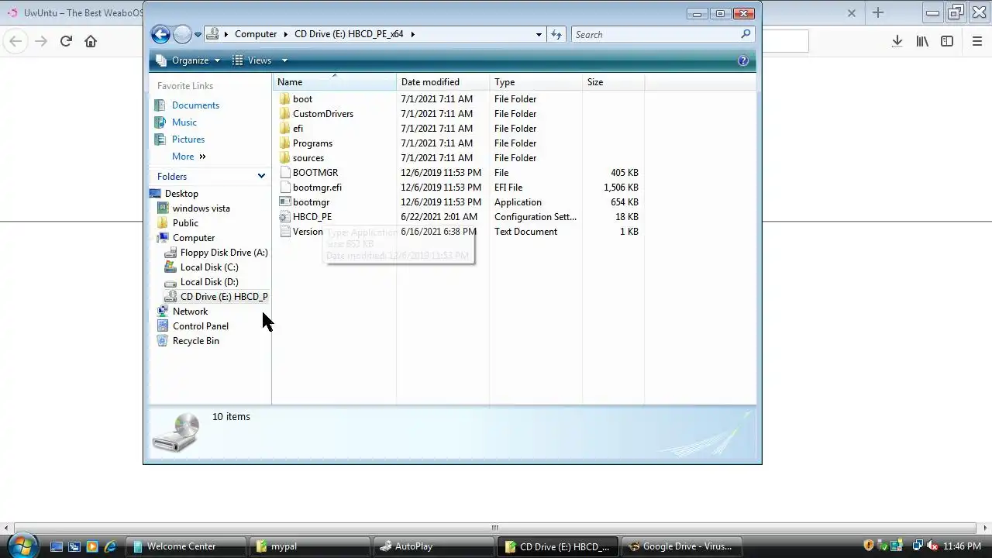Select the bootmgr.efi file icon

[x=284, y=188]
